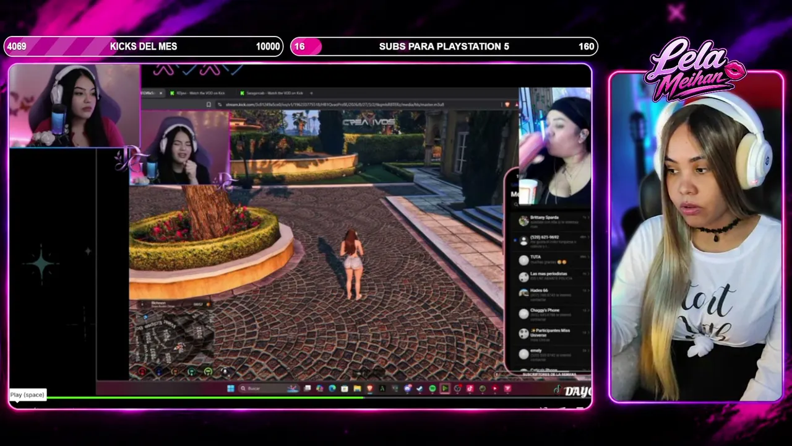This screenshot has width=792, height=446.
Task: Click the Subs para PlayStation 5 goal bar
Action: pos(444,46)
